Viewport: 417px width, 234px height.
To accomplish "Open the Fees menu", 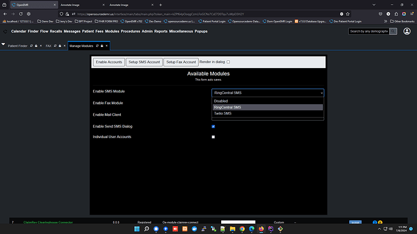I will pyautogui.click(x=99, y=31).
